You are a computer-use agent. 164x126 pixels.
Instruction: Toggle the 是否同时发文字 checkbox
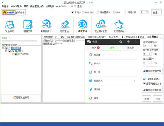click(x=144, y=84)
